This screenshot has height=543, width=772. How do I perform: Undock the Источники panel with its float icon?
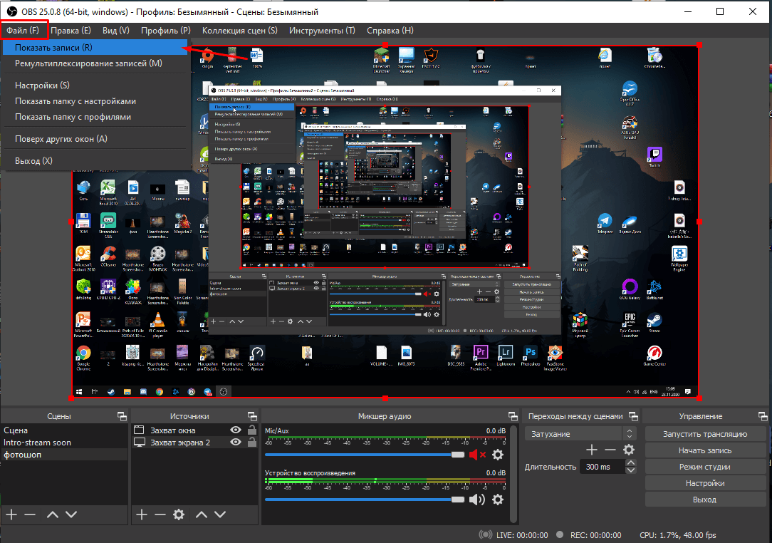coord(252,416)
